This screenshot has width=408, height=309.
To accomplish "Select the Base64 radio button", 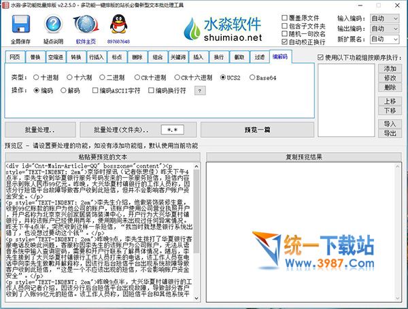I will click(252, 77).
